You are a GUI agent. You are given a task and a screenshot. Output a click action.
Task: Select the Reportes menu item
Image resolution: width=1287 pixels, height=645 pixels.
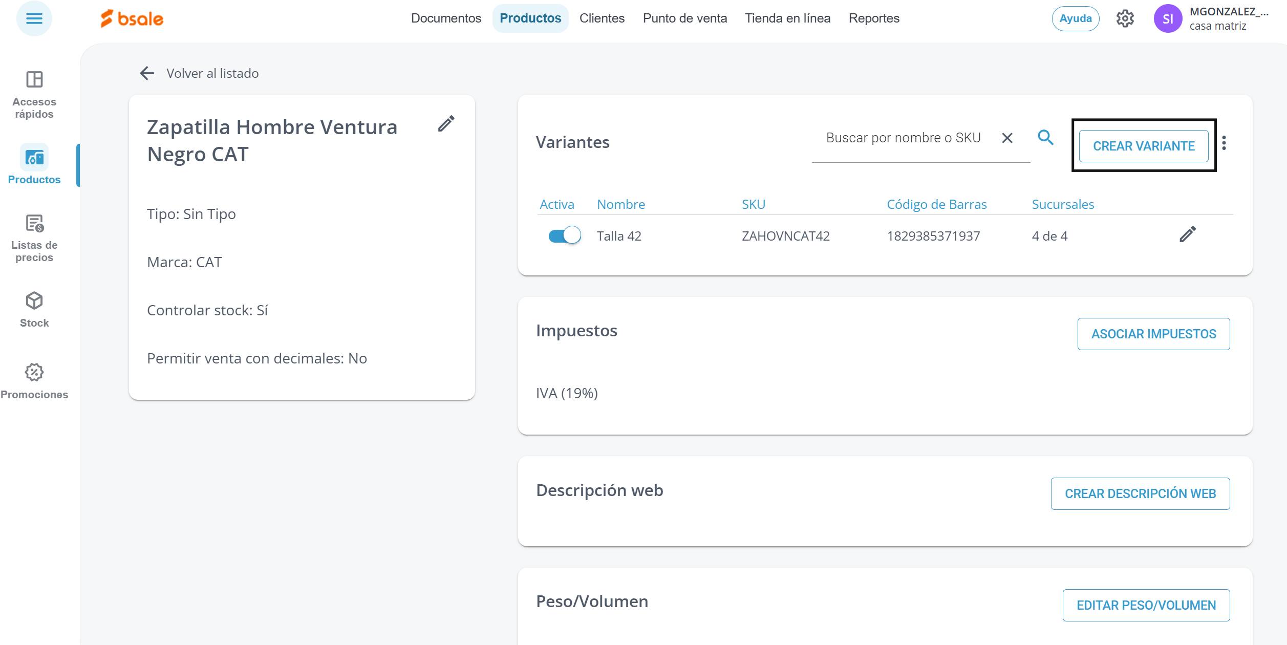[x=873, y=18]
